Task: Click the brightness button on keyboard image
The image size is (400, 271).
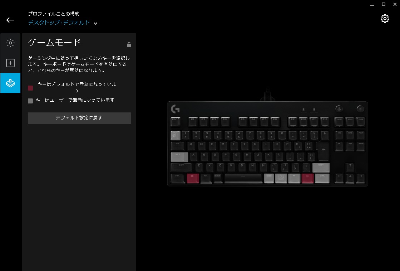Action: (360, 109)
